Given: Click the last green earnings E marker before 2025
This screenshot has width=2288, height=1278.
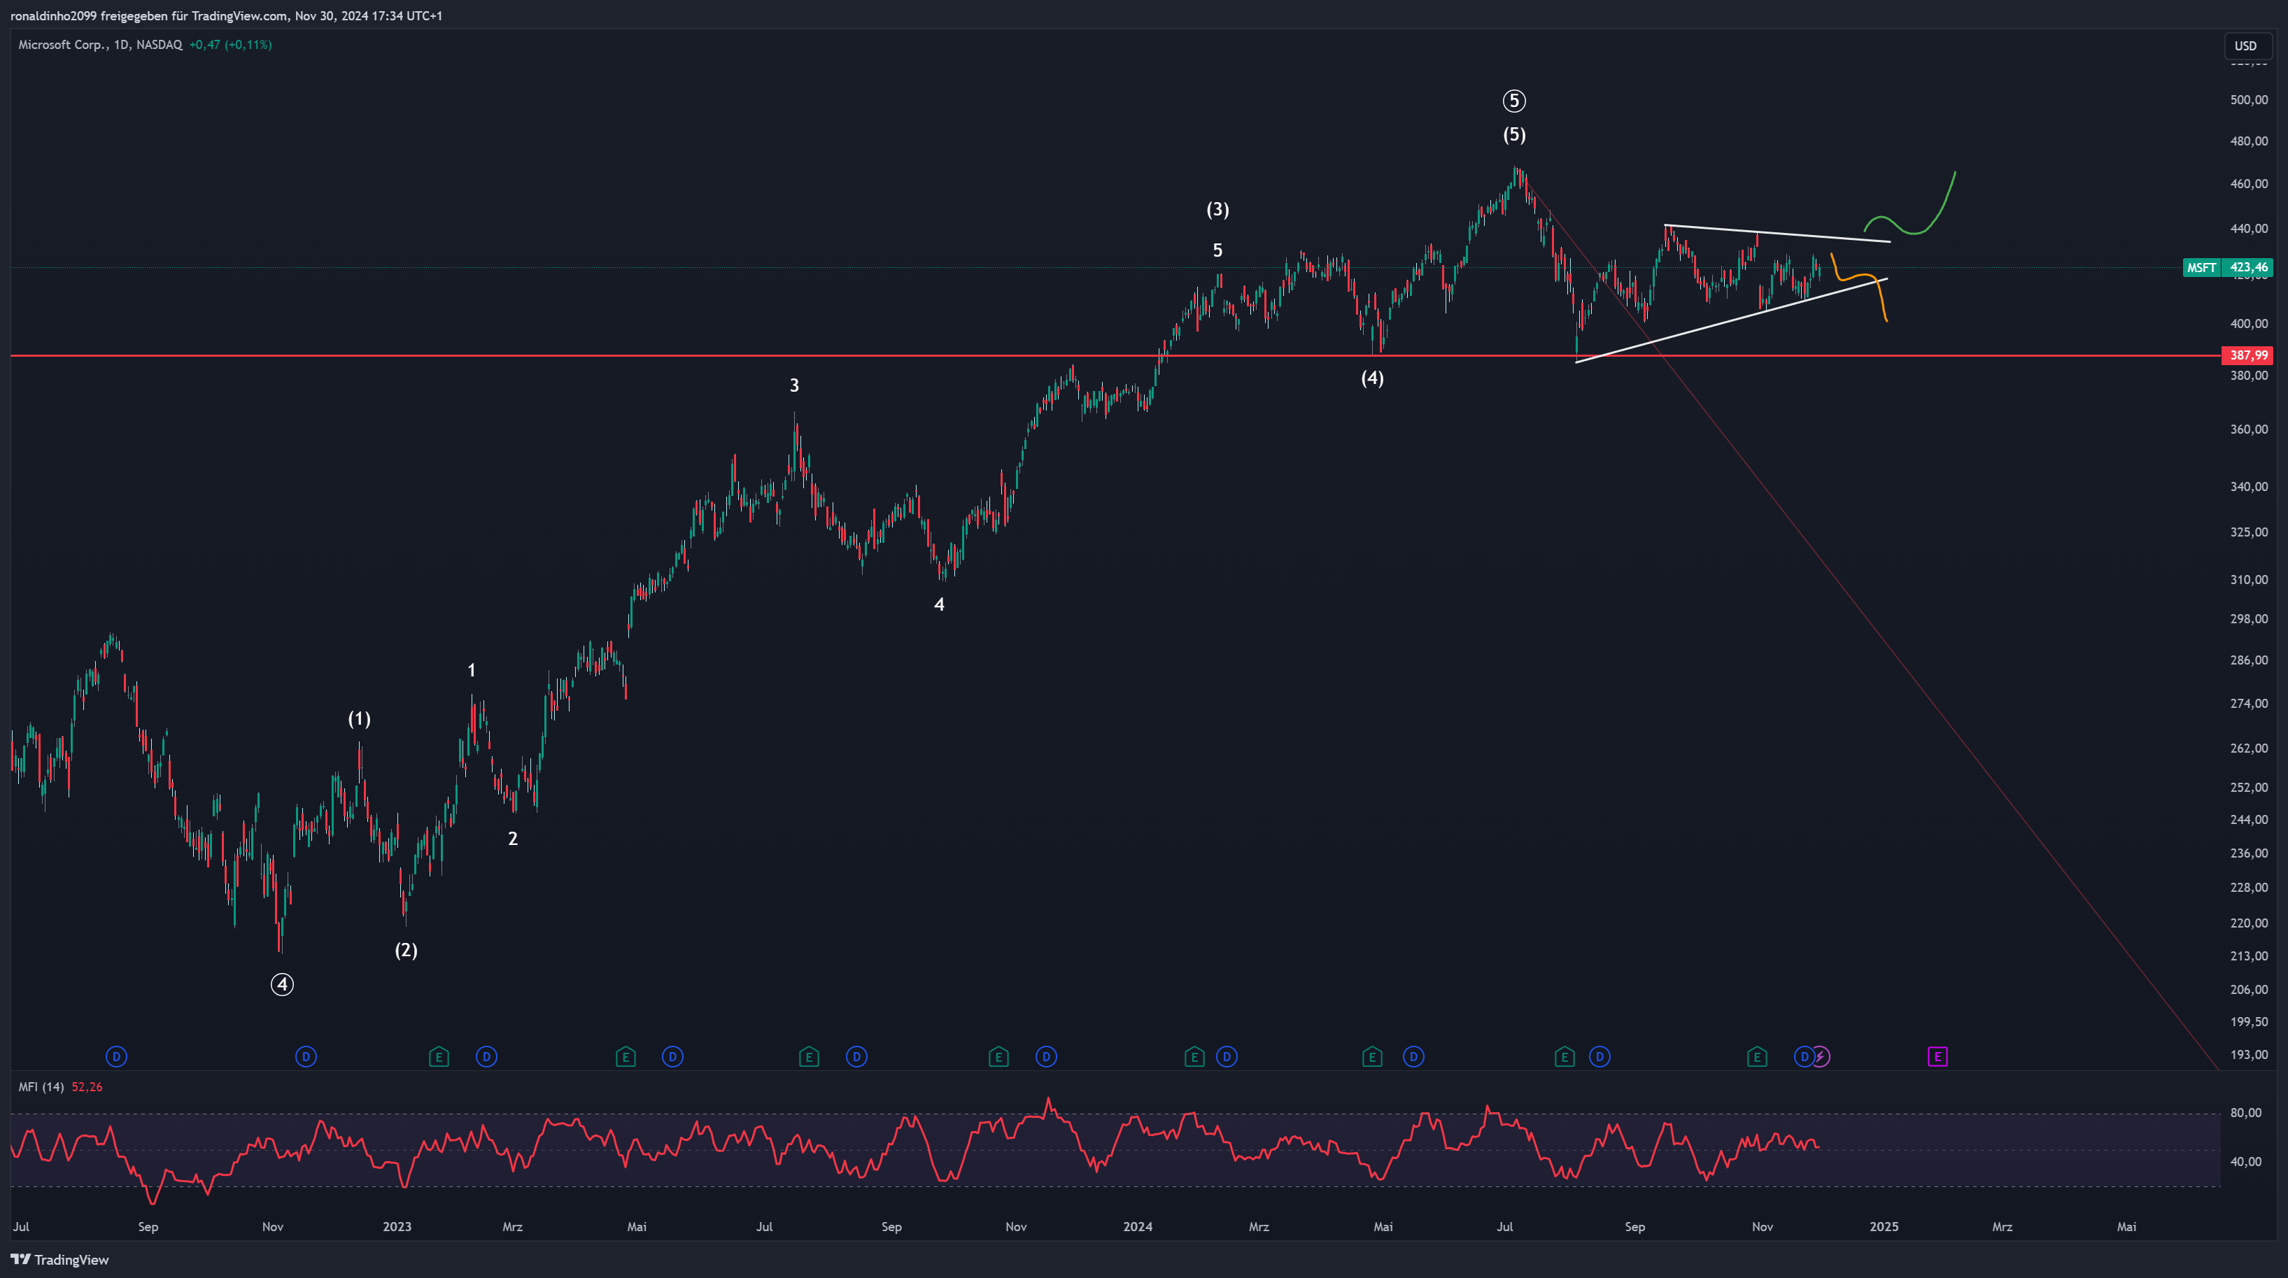Looking at the screenshot, I should point(1757,1057).
